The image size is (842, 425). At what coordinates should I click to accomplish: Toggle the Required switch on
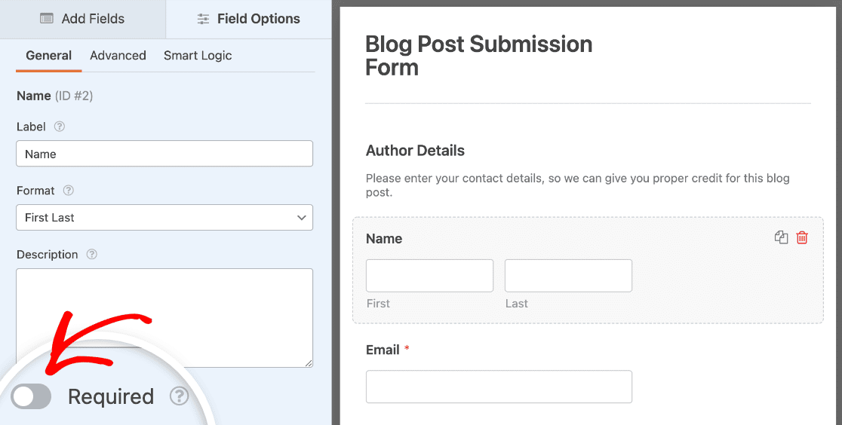(31, 396)
